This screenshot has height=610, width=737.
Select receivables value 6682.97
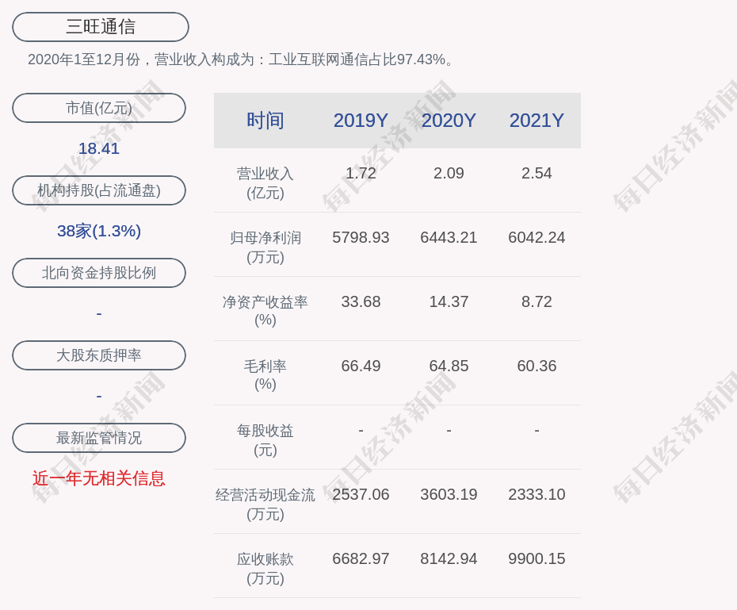tap(361, 558)
